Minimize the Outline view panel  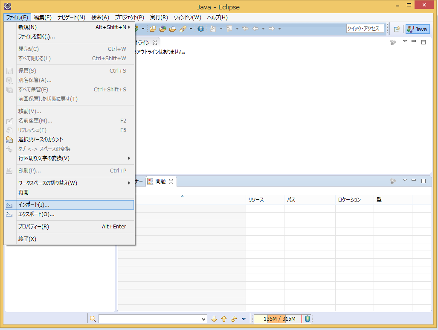pyautogui.click(x=414, y=41)
